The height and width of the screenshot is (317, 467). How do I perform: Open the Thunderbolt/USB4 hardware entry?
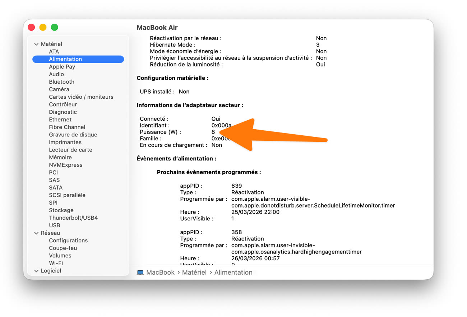coord(73,218)
